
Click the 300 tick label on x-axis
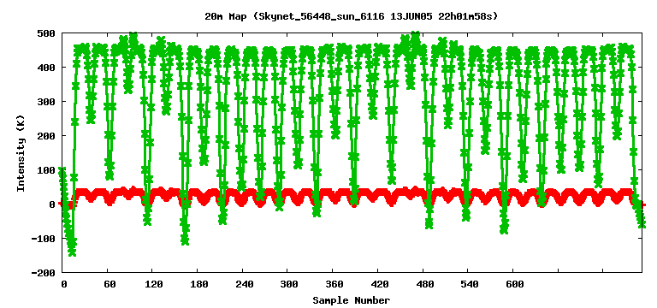[x=289, y=285]
